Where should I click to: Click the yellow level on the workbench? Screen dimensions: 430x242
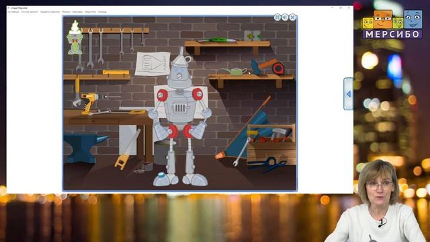point(137,112)
